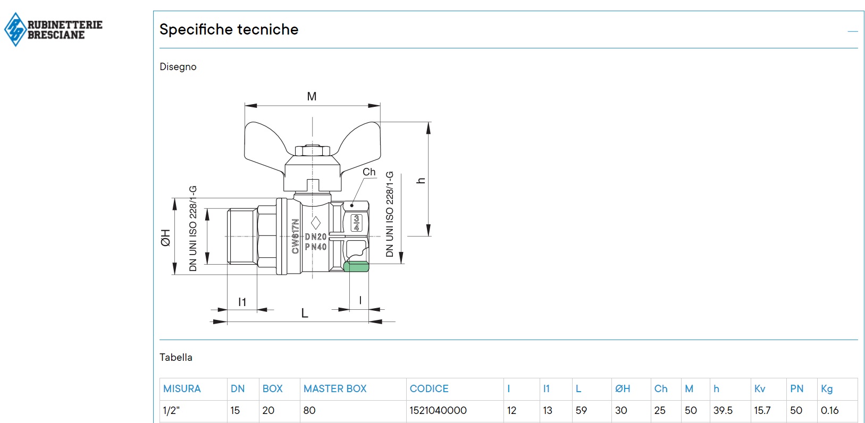Select the MISURA column header
The width and height of the screenshot is (865, 423).
click(182, 388)
